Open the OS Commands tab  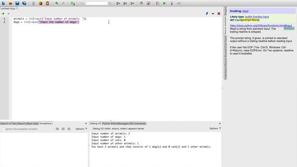(x=137, y=124)
